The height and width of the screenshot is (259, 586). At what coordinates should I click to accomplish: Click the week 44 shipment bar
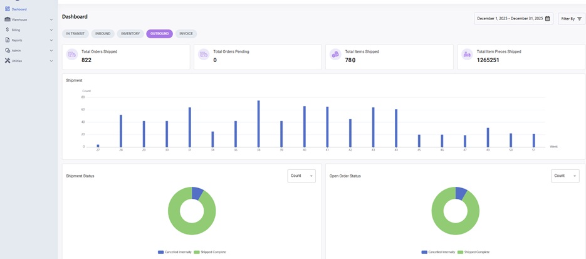(396, 128)
